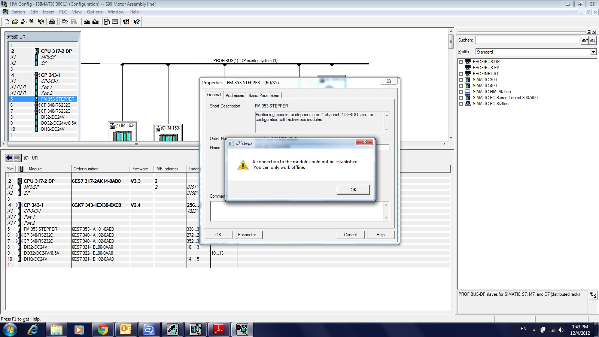Expand the PROFIBUS DP catalog node
This screenshot has height=337, width=599.
(461, 62)
